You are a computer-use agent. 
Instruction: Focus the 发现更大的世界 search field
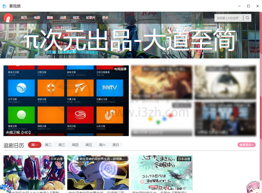[228, 18]
